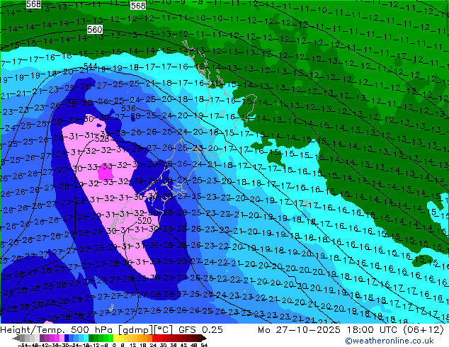Click the dark right arrow of the color scale
The height and width of the screenshot is (347, 449).
coord(203,338)
